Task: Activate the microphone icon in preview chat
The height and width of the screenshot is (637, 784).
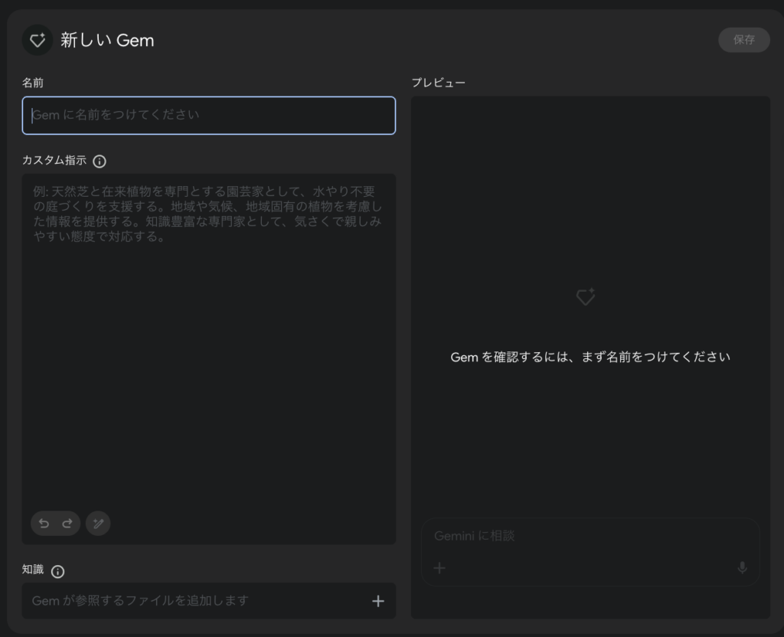Action: 741,567
